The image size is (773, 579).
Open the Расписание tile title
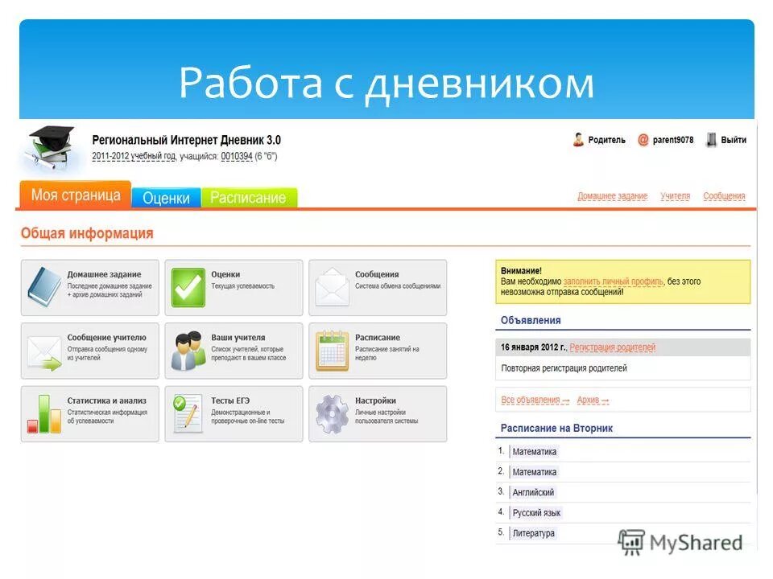[x=378, y=337]
